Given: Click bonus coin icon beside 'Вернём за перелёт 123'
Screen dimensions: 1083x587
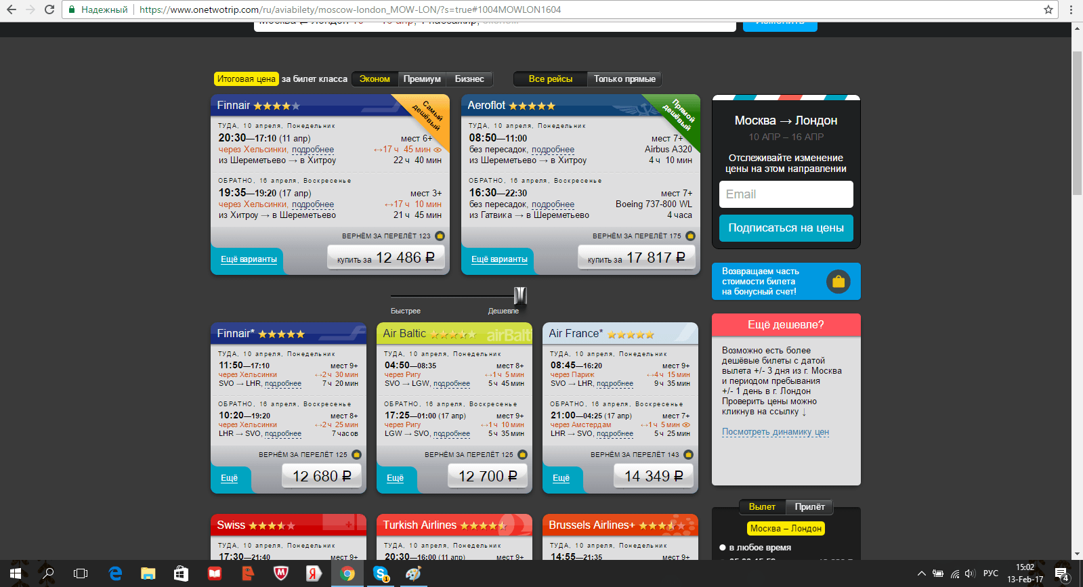Looking at the screenshot, I should point(440,236).
